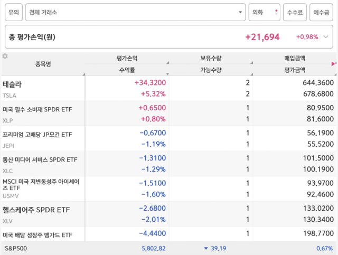Click the S&P500 percent change 0.67%
This screenshot has width=338, height=255.
point(324,248)
